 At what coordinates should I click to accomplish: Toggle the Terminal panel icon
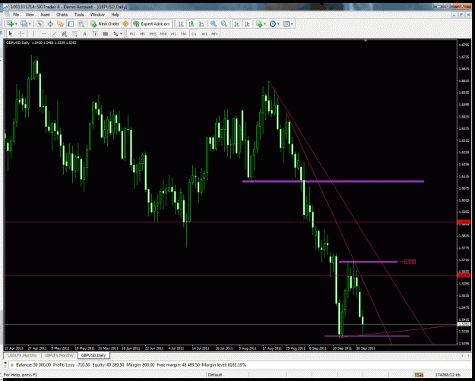pos(71,24)
